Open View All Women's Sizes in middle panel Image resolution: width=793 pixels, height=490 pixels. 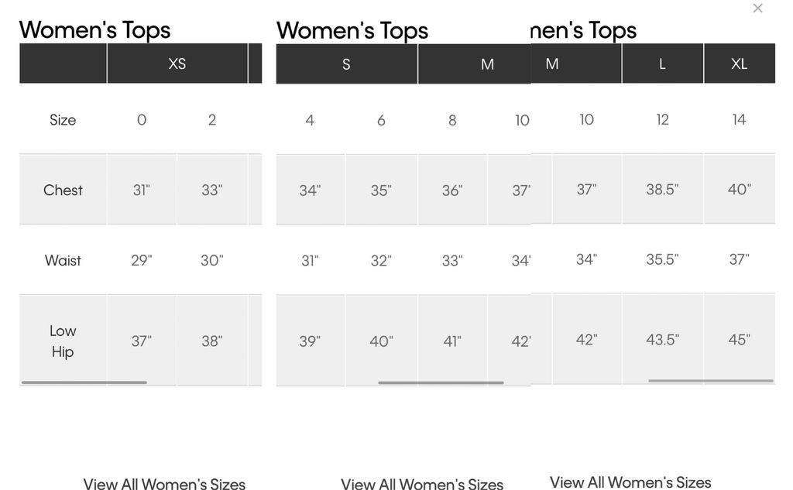coord(422,484)
